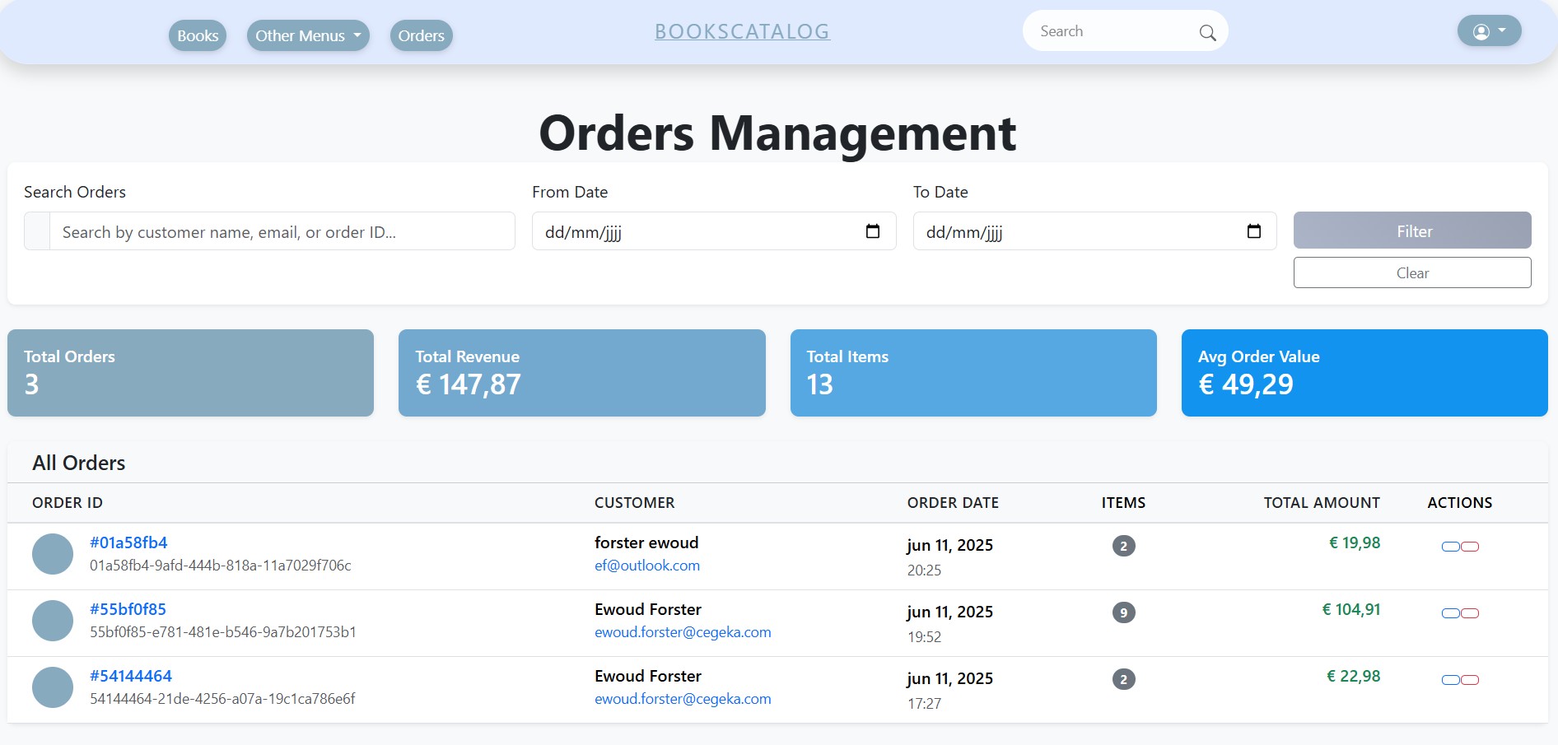Click the TOTAL AMOUNT column header

click(x=1322, y=503)
